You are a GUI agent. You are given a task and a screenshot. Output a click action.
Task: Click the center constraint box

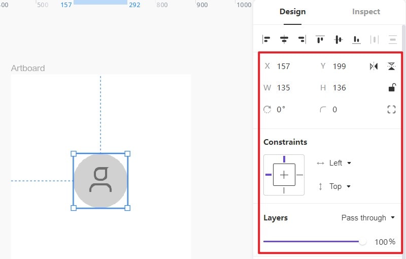point(284,175)
